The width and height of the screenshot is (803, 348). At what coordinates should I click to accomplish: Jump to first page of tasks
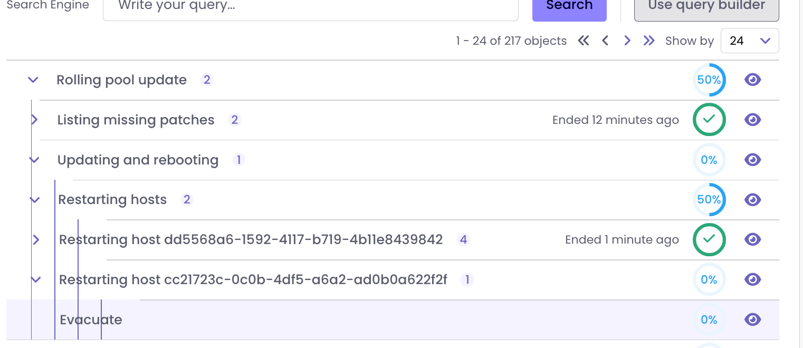pyautogui.click(x=584, y=40)
